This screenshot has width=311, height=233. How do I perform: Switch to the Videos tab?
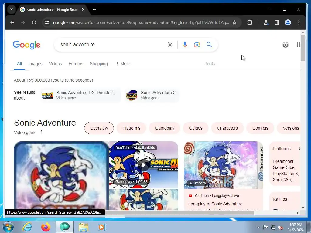[55, 64]
